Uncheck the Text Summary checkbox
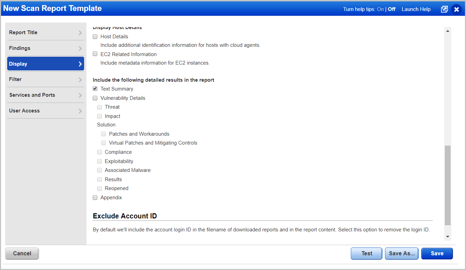 click(95, 89)
